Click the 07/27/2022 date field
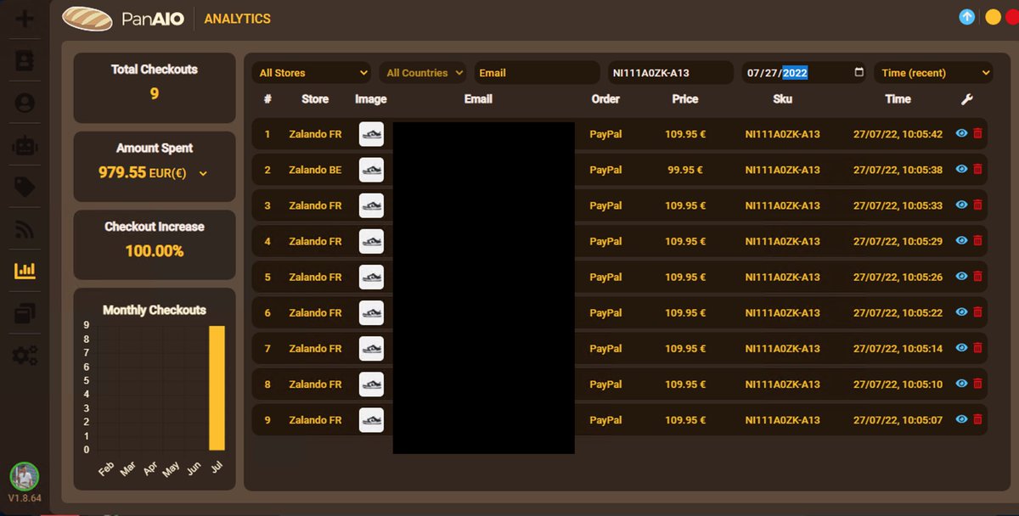 [x=804, y=72]
